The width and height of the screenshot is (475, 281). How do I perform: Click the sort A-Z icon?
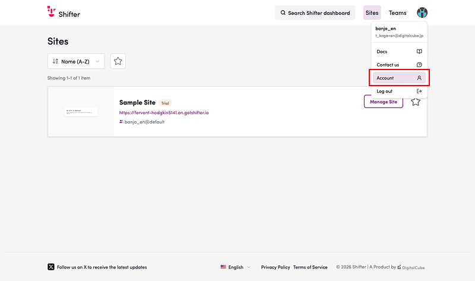click(x=55, y=61)
